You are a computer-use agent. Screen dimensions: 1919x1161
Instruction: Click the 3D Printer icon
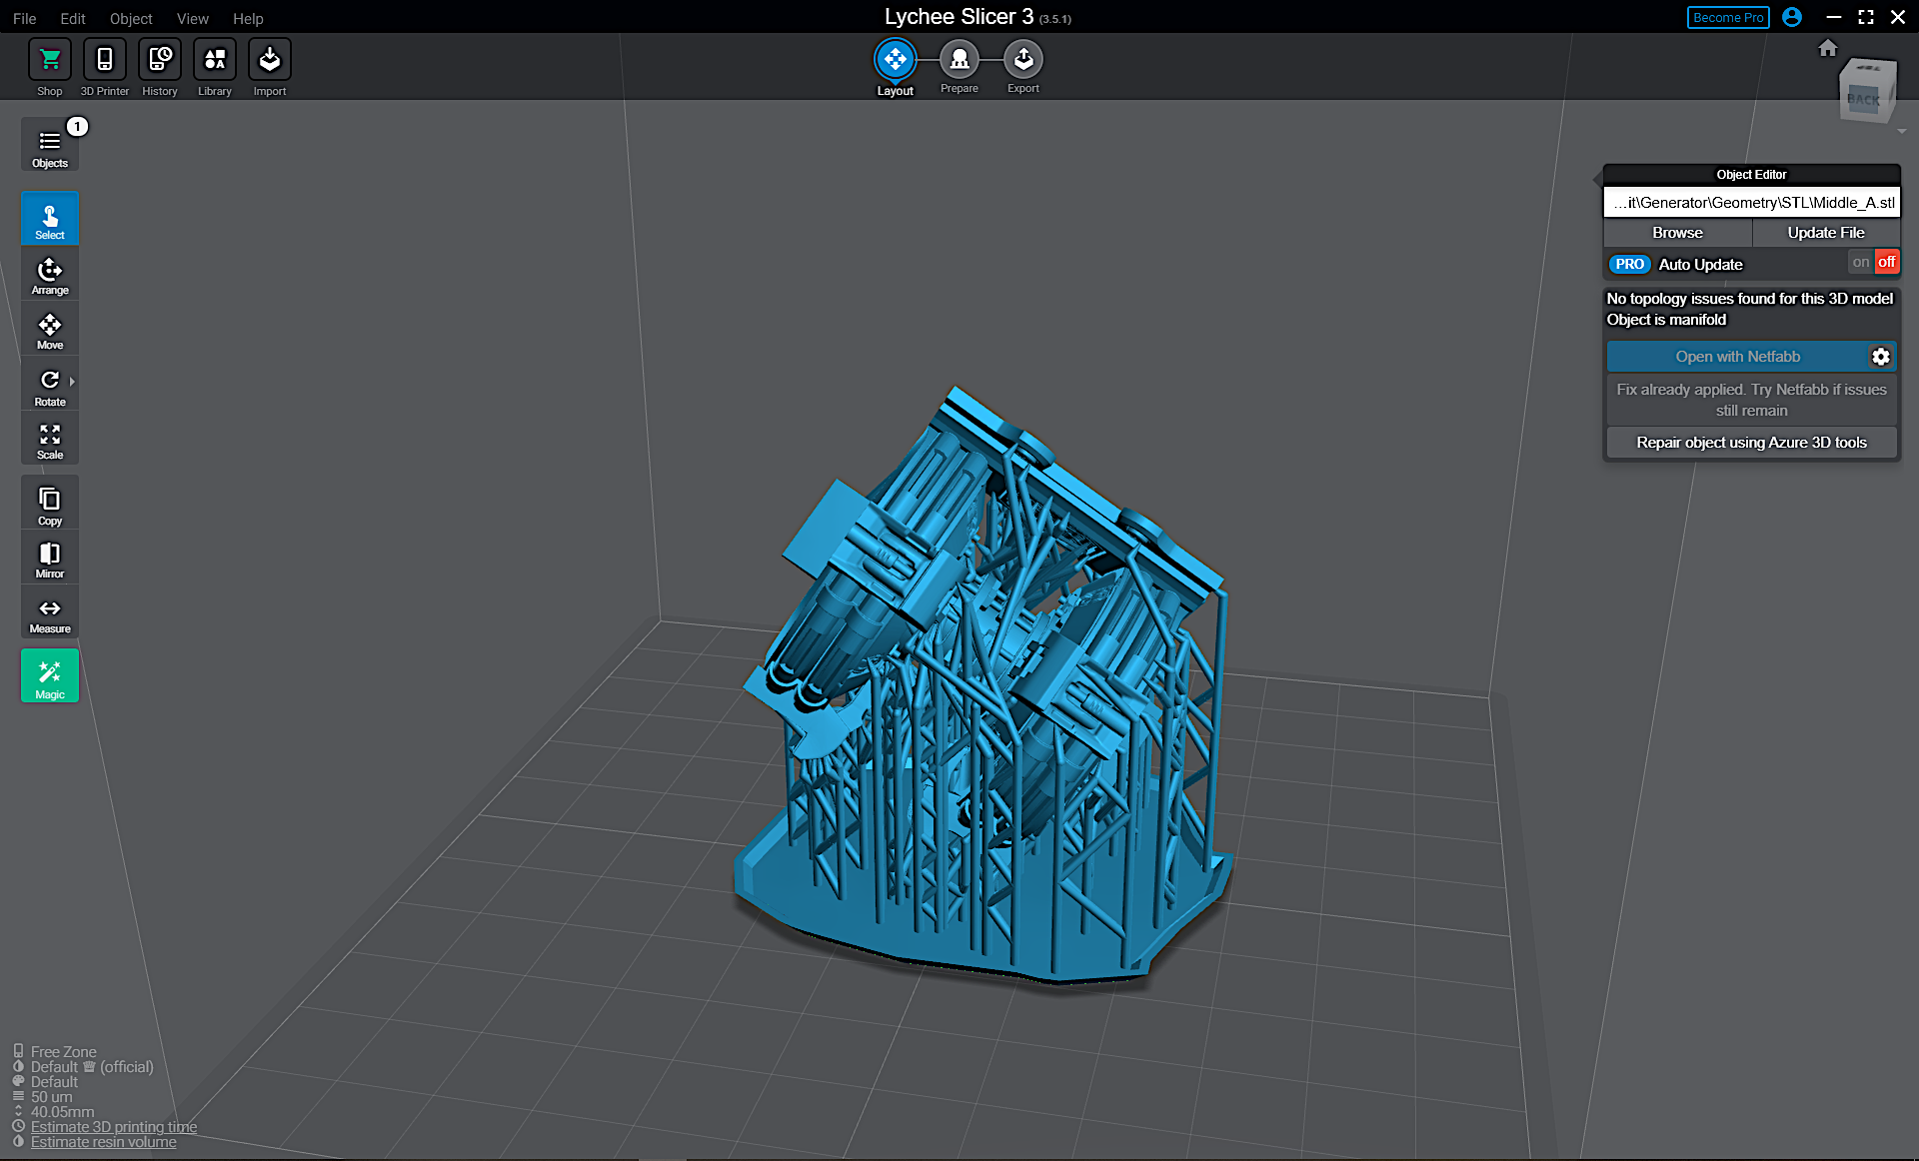coord(104,60)
